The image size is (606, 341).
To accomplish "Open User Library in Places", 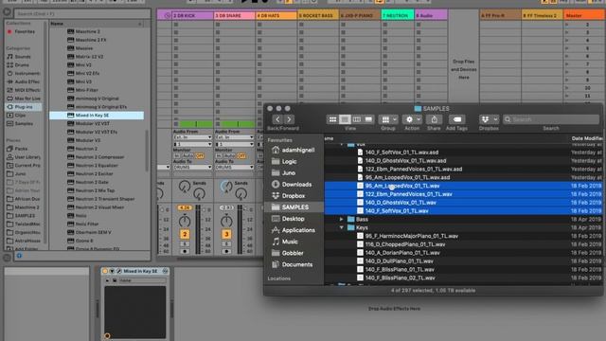I will 24,157.
